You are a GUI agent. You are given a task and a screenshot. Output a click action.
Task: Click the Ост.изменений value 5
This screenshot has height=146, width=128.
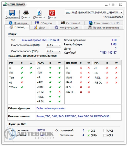83,130
